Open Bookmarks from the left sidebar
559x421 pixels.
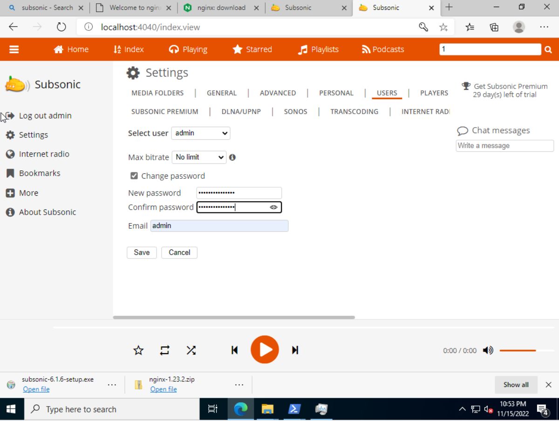click(40, 173)
